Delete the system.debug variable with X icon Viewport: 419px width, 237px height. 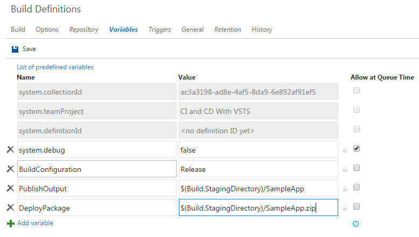coord(10,150)
